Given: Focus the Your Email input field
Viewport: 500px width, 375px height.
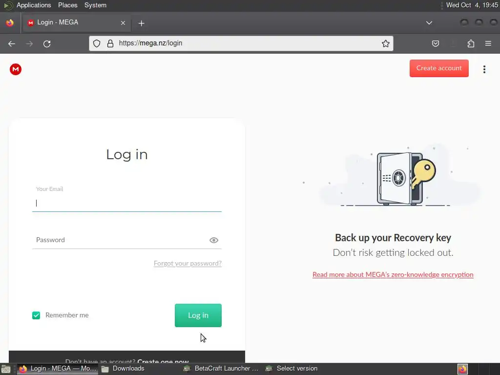Looking at the screenshot, I should pos(127,203).
